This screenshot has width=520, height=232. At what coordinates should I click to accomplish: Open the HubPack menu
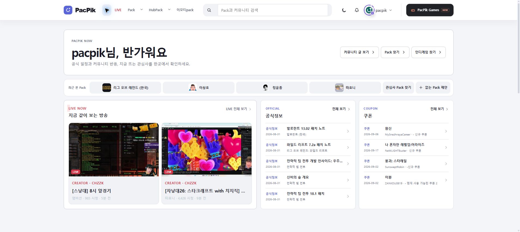156,10
